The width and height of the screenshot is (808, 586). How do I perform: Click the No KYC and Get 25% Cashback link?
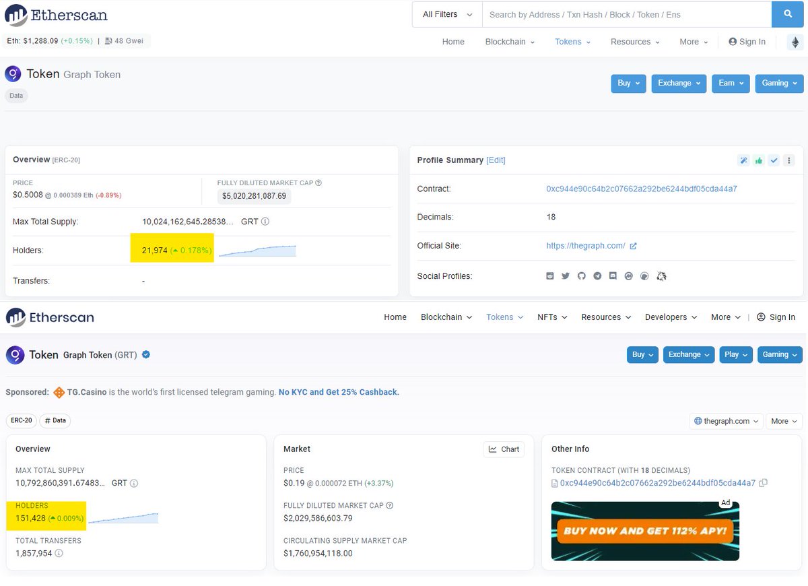click(339, 392)
